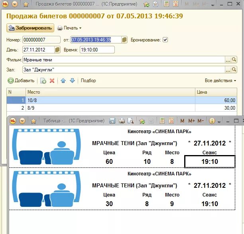Move row up with blue arrow
Image resolution: width=244 pixels, height=234 pixels.
(63, 81)
